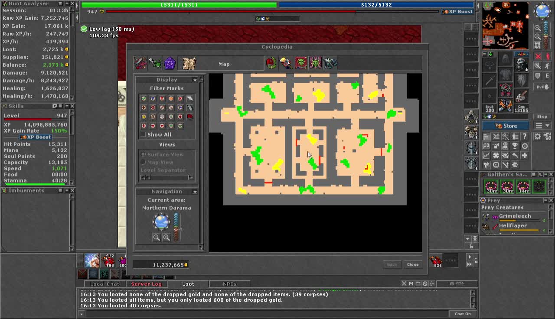This screenshot has height=319, width=555.
Task: Open the question mark help icon
Action: tap(525, 137)
